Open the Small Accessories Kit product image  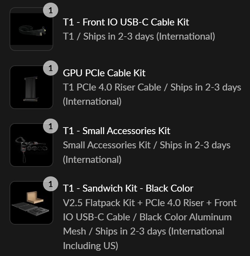click(31, 145)
